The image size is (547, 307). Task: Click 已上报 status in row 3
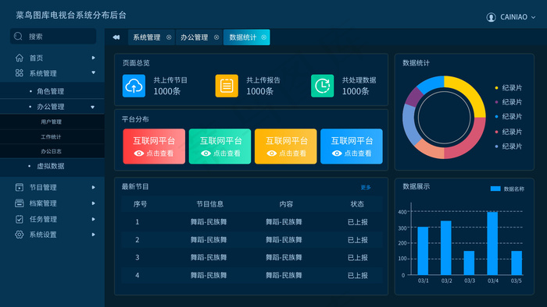(x=358, y=258)
